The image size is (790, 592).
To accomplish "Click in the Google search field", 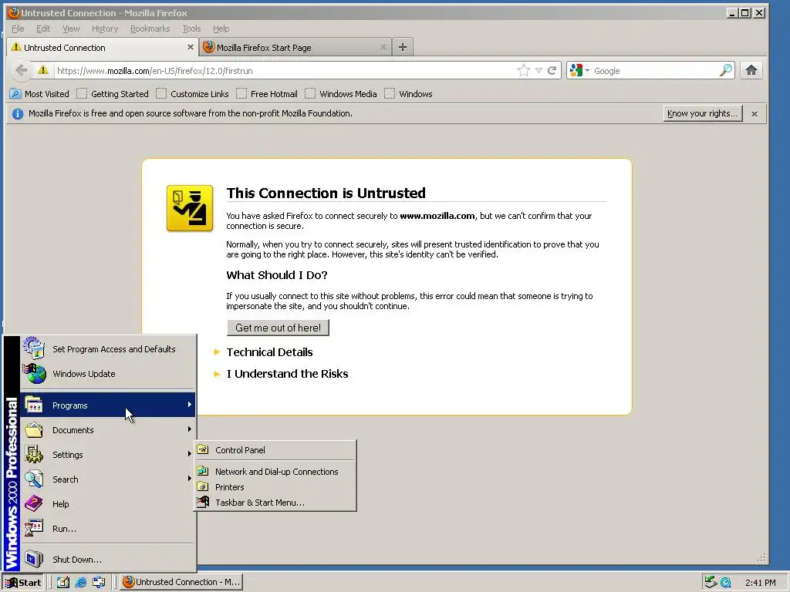I will point(655,70).
